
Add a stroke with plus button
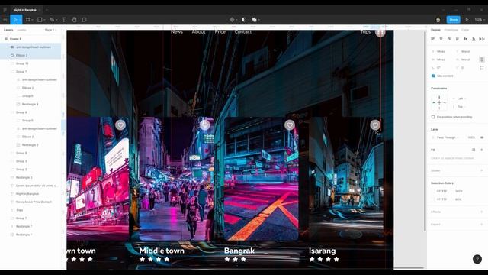tap(482, 170)
